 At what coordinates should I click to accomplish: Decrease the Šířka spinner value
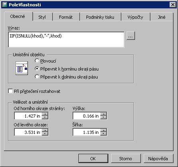pos(104,134)
